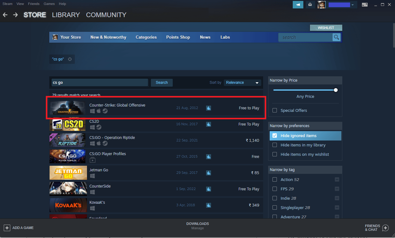View thumbs-up reviews for Counter-Strike: Global Offensive

coord(208,108)
